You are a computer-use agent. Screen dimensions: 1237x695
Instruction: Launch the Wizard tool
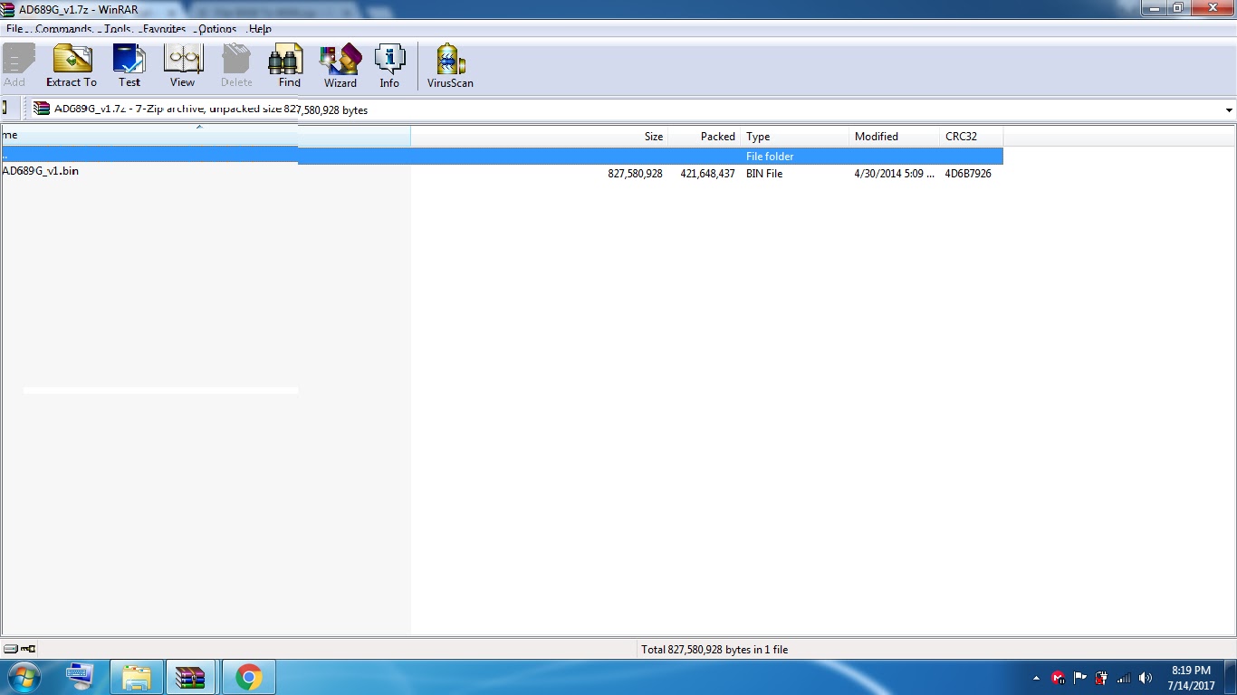(340, 66)
